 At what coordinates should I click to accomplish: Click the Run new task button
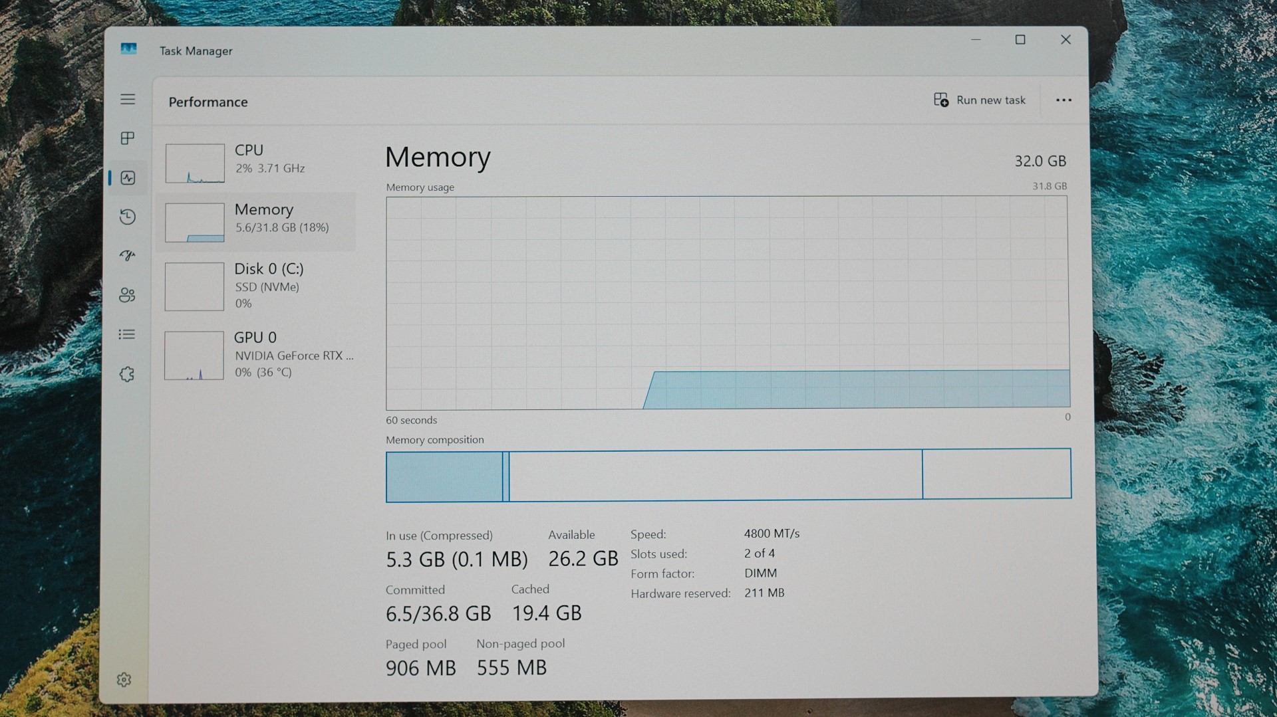(980, 100)
